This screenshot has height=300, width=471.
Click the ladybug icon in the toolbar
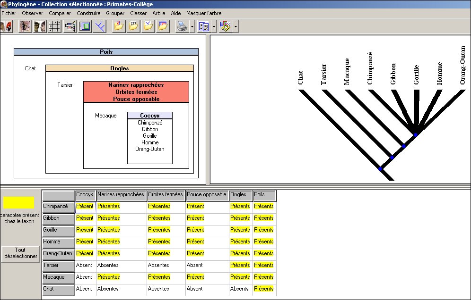click(x=6, y=26)
